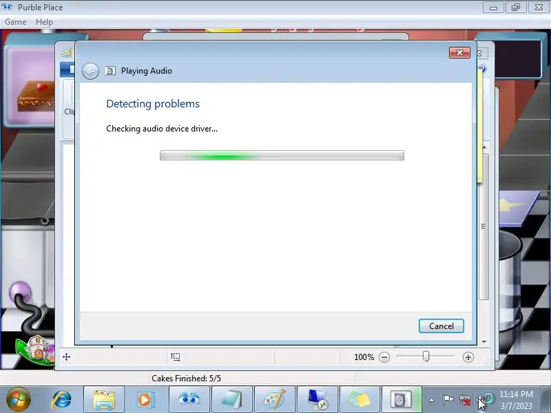The height and width of the screenshot is (413, 551).
Task: Click the Paint scroll up arrow
Action: point(484,147)
